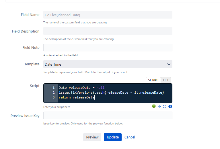Screen dimensions: 220x149
Task: Click script line 2 starting with issue.fixVersions
Action: pyautogui.click(x=111, y=92)
